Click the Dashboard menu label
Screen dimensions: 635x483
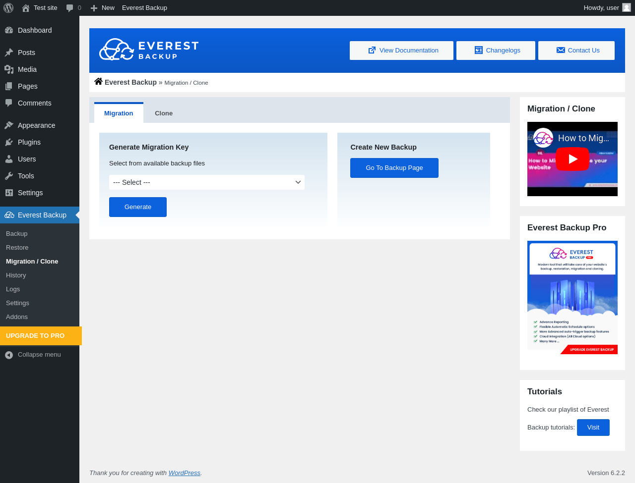click(x=35, y=30)
